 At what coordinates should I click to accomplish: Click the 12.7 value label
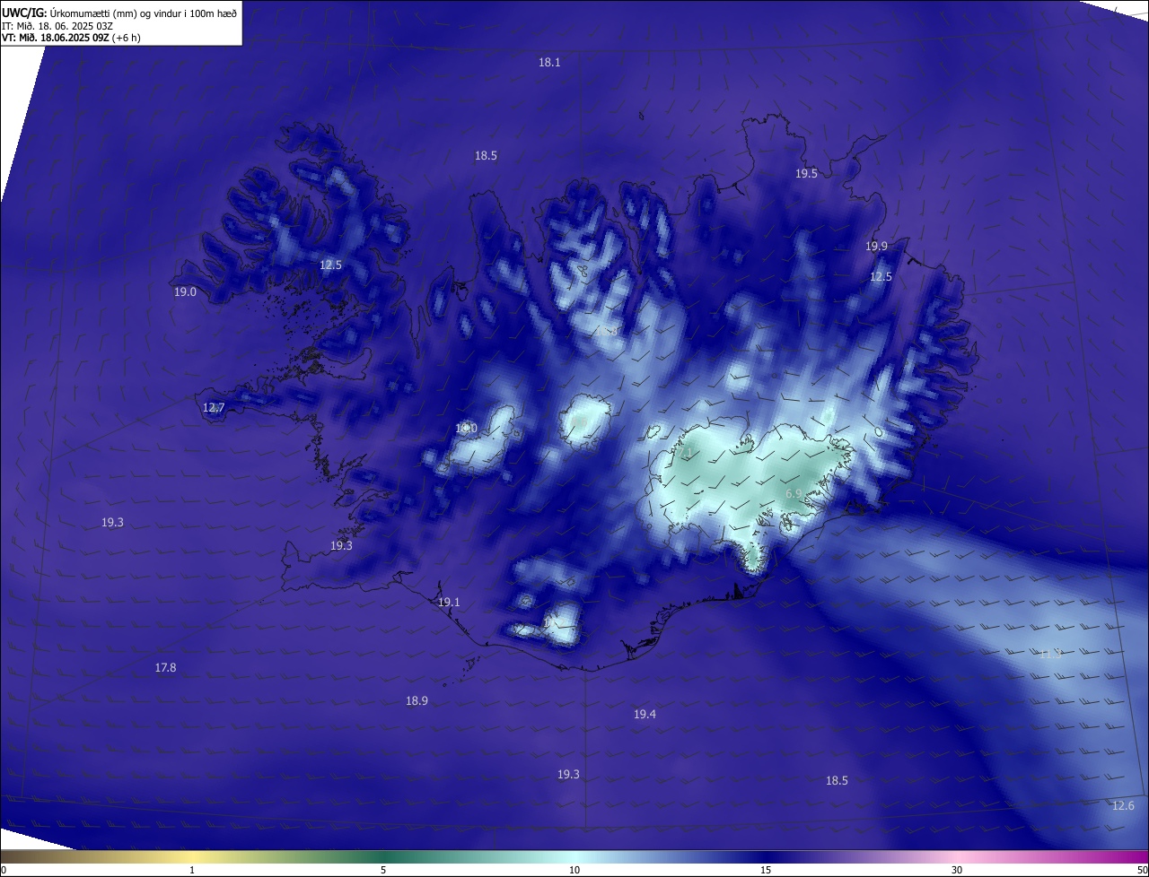(x=214, y=408)
